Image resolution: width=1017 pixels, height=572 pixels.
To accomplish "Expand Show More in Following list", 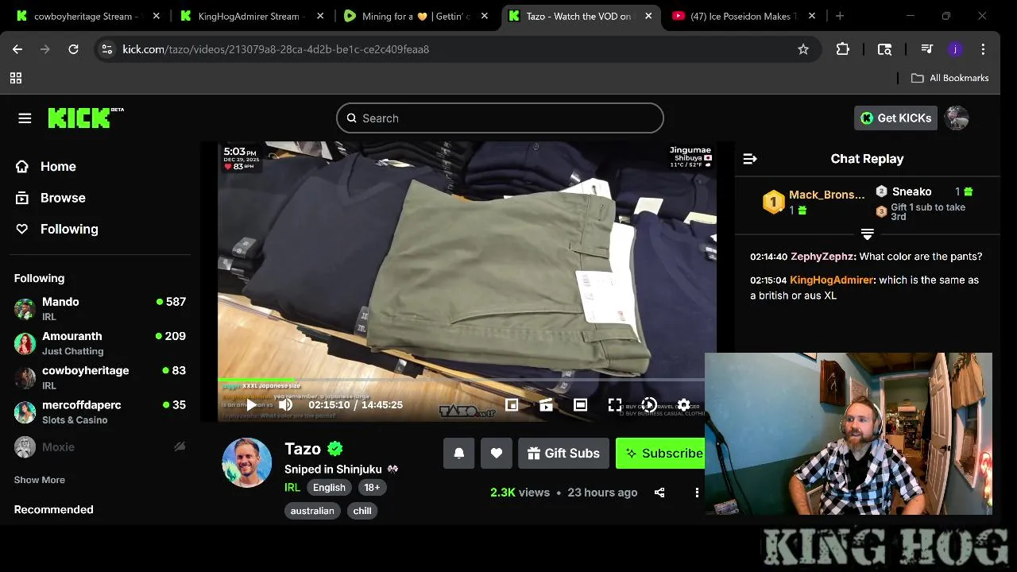I will 40,480.
